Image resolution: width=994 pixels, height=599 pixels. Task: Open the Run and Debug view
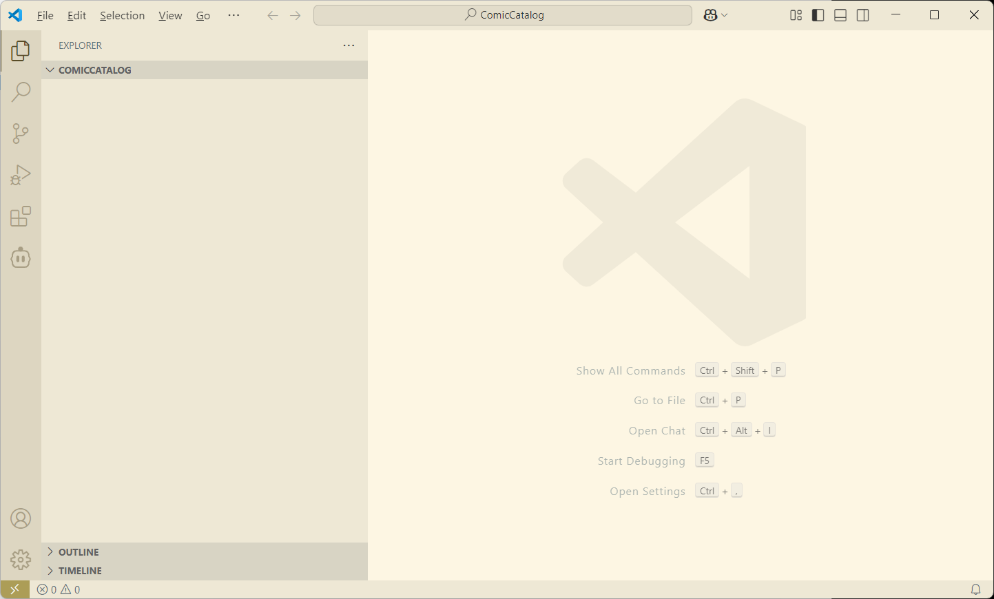click(21, 175)
